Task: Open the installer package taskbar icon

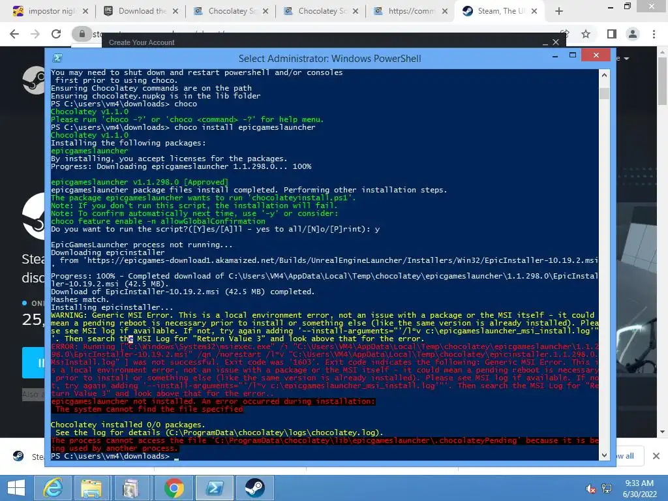Action: click(x=130, y=488)
